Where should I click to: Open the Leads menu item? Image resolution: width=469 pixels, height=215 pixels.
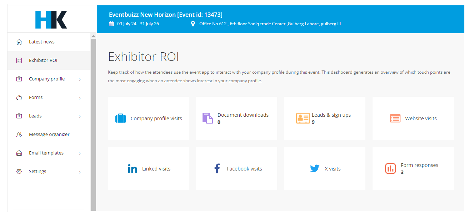[49, 116]
